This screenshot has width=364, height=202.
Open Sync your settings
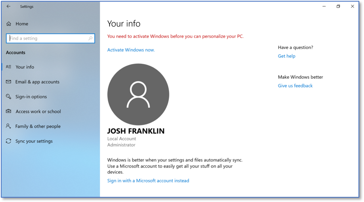[34, 141]
